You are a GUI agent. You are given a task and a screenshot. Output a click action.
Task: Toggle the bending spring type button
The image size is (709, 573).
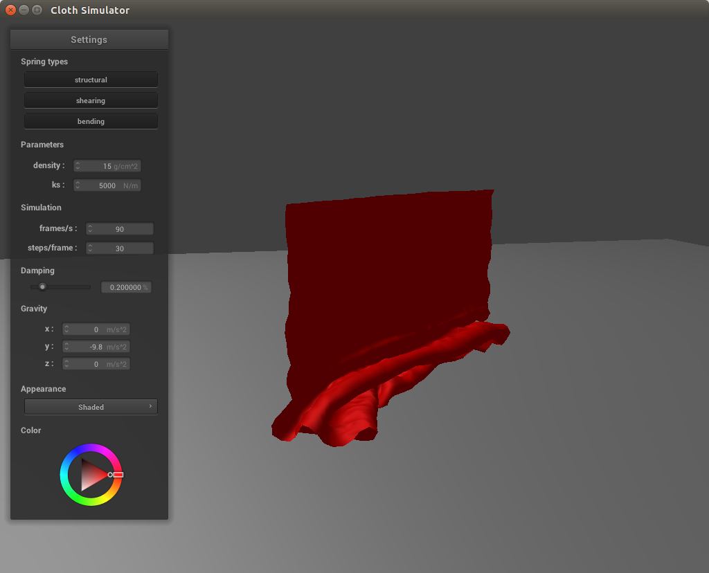(91, 121)
